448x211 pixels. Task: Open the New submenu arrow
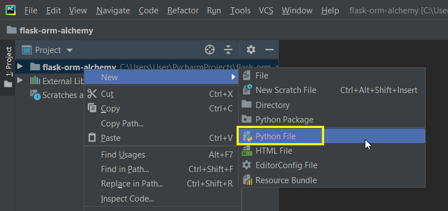[x=233, y=77]
